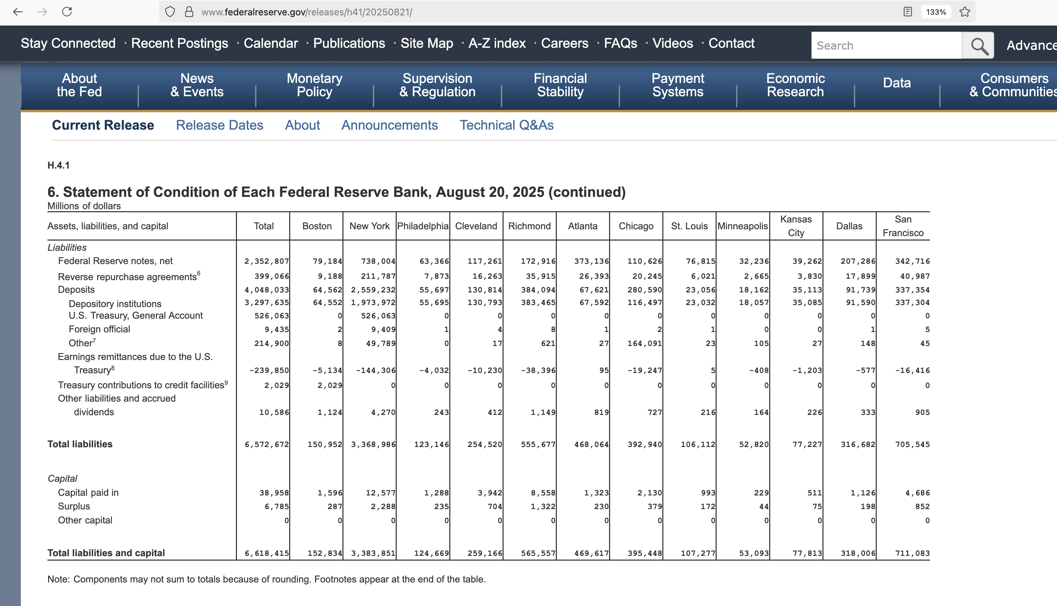Open the Monetary Policy menu
Image resolution: width=1057 pixels, height=606 pixels.
(x=314, y=85)
